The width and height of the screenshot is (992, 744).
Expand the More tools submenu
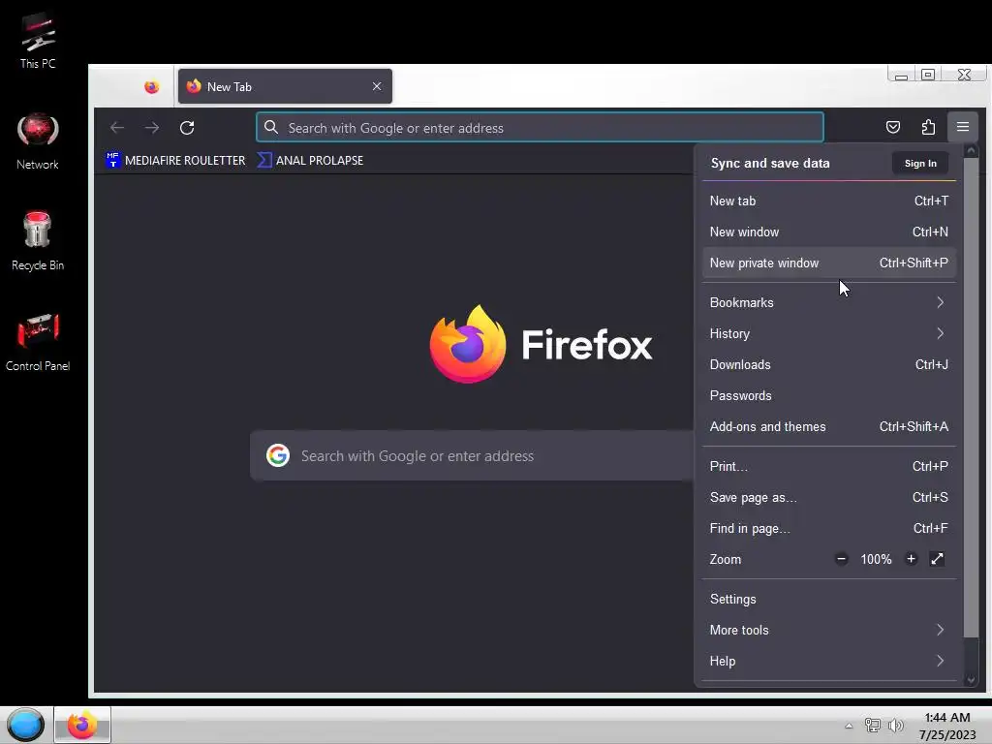[829, 630]
